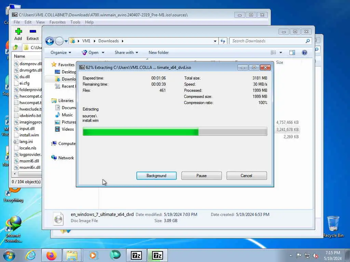Screen dimensions: 350x262
Task: Open Windows Media Player taskbar icon
Action: tap(93, 255)
